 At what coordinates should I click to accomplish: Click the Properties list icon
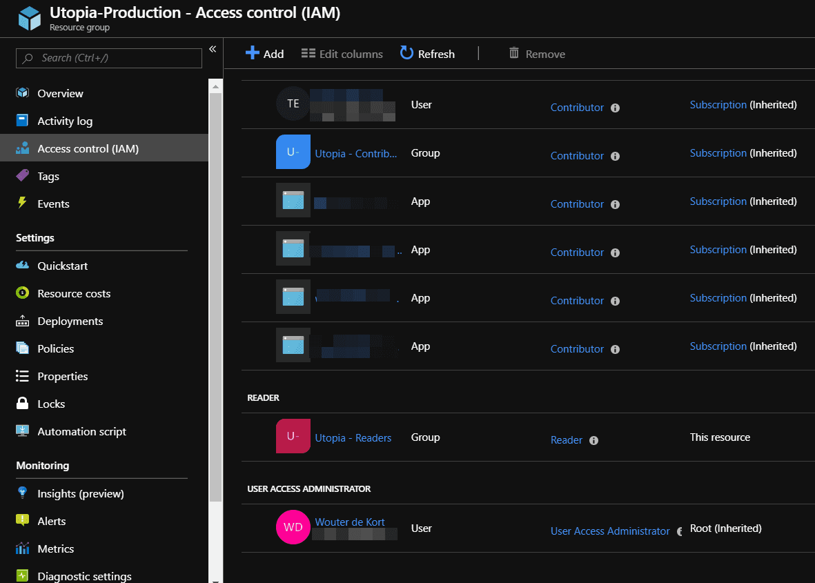22,376
